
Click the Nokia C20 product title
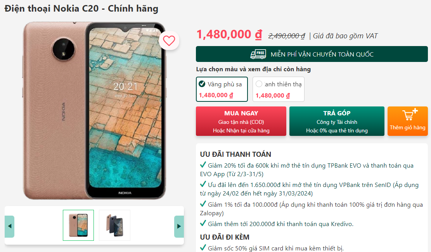(x=81, y=9)
